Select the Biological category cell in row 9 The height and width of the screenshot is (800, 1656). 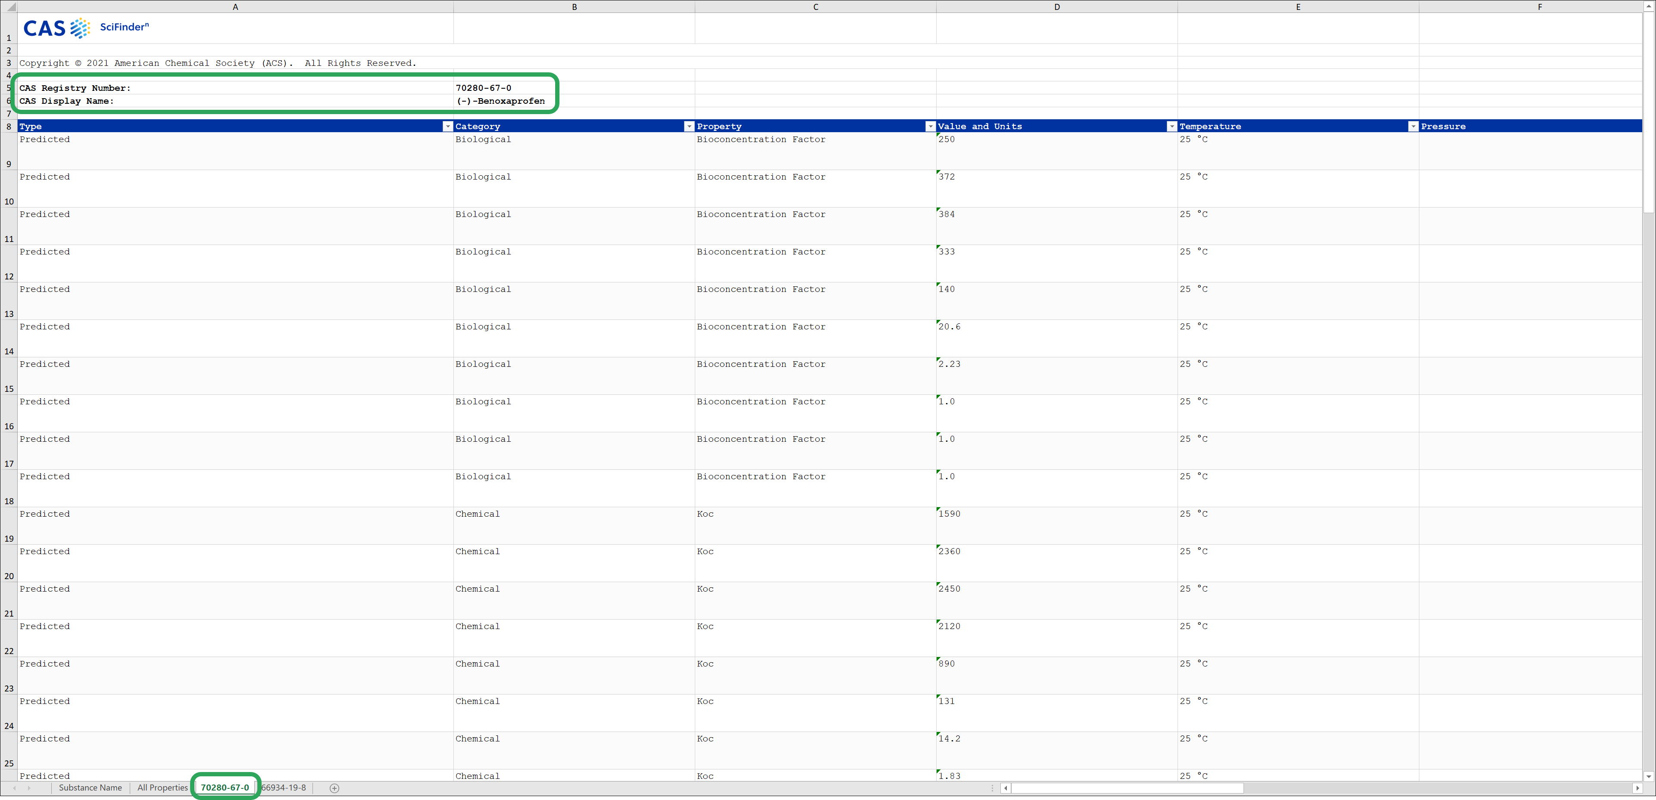tap(574, 151)
